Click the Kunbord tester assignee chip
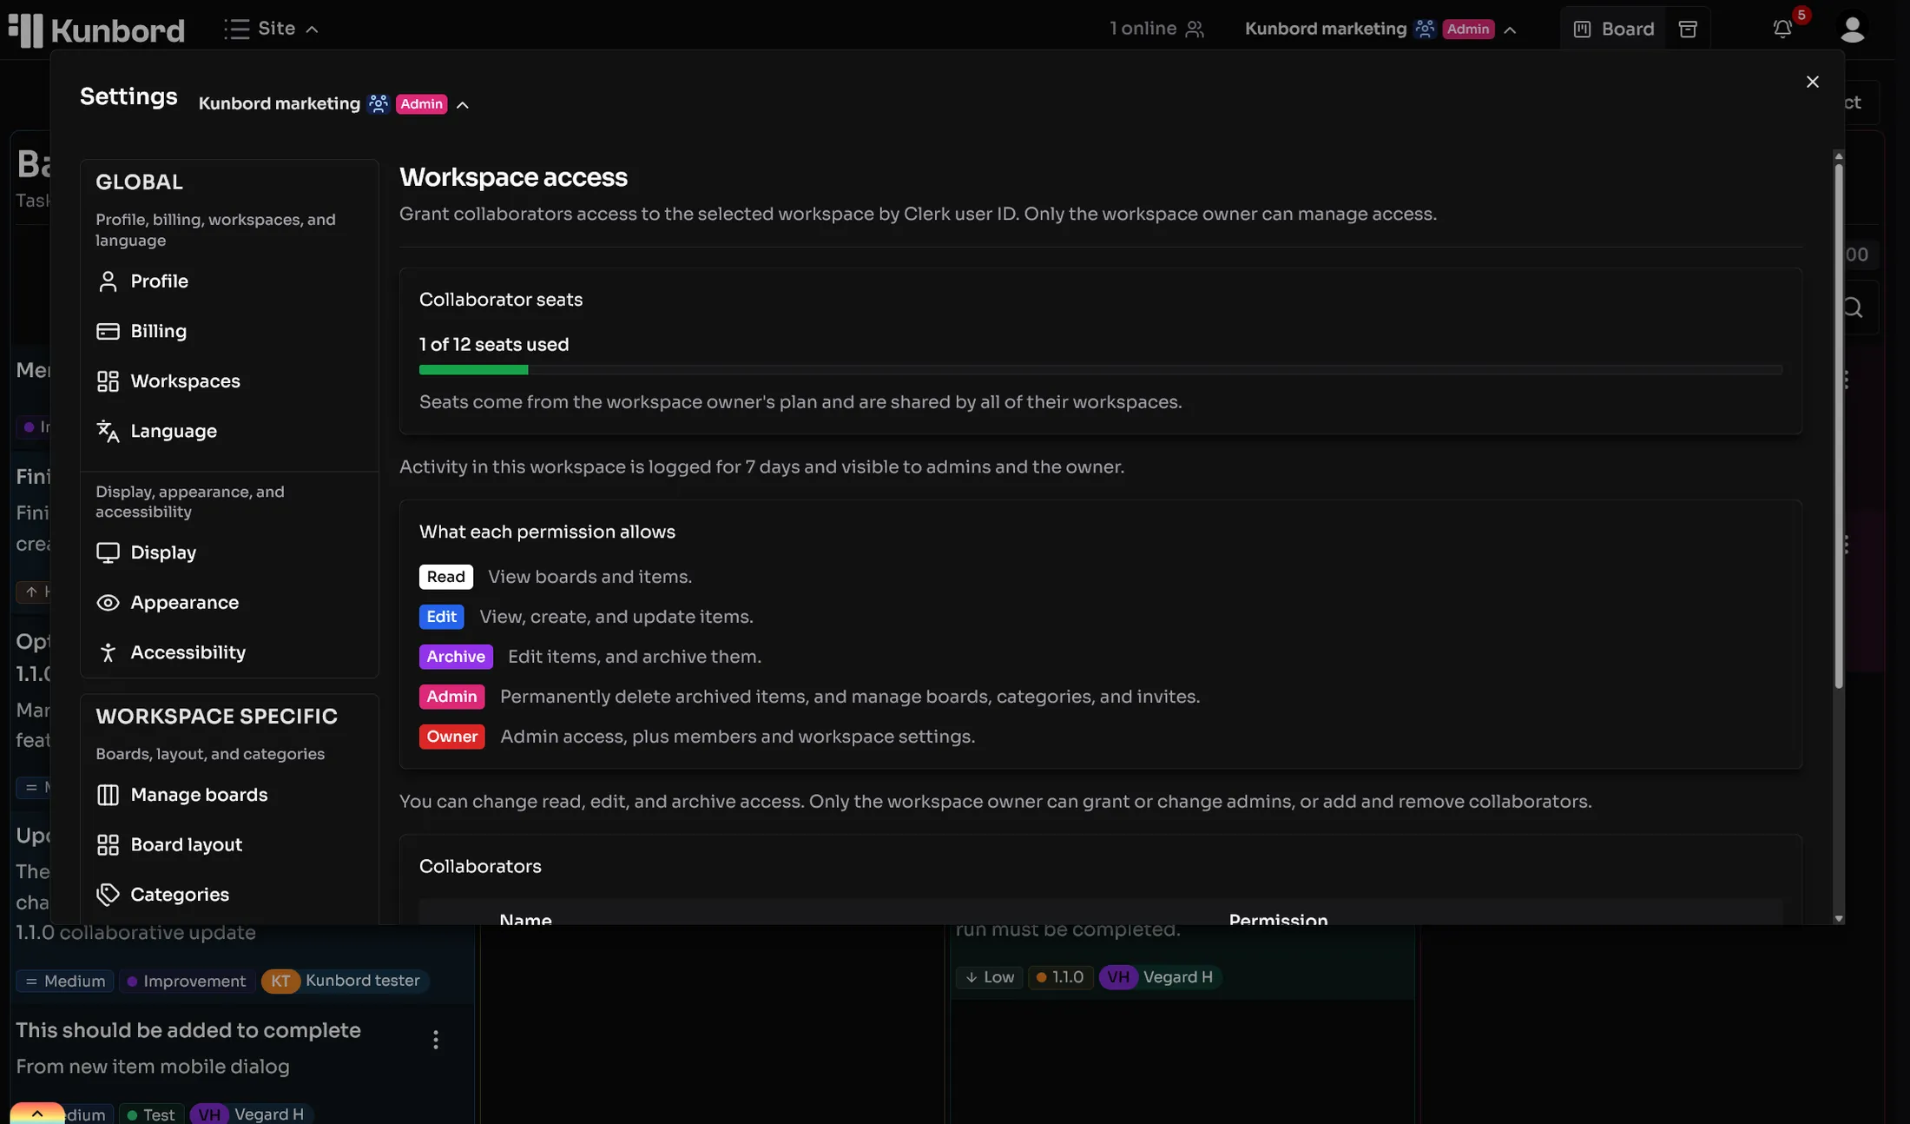 point(345,981)
